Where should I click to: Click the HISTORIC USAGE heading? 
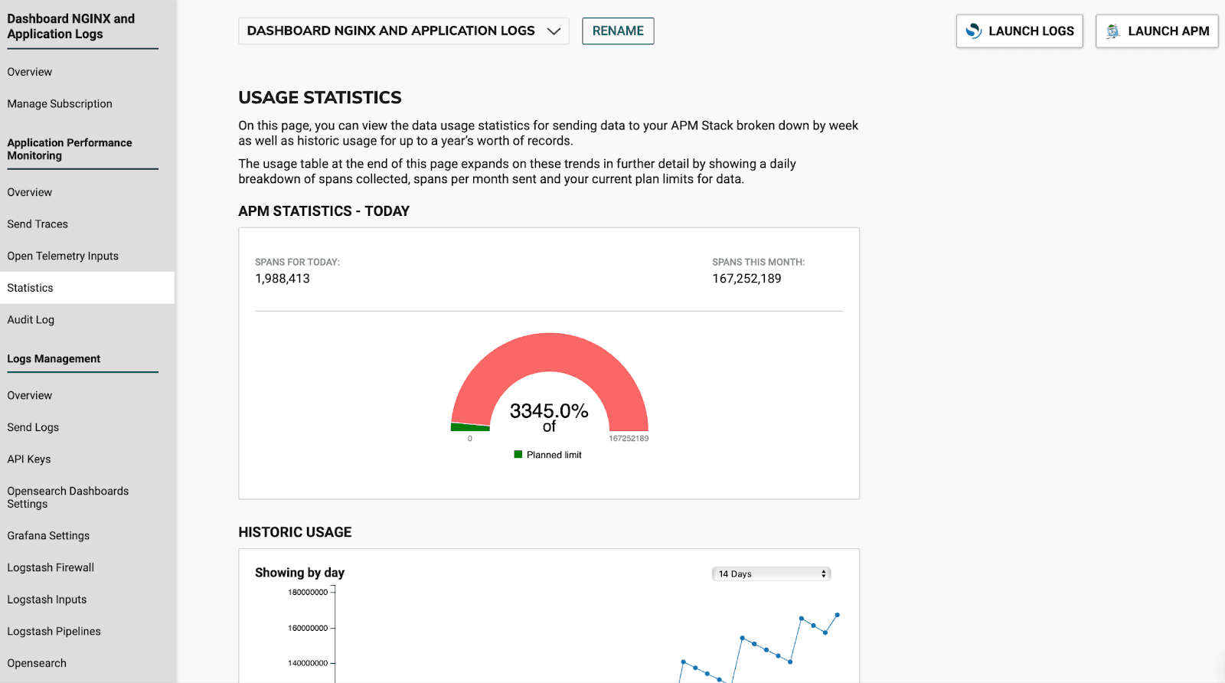(x=295, y=532)
